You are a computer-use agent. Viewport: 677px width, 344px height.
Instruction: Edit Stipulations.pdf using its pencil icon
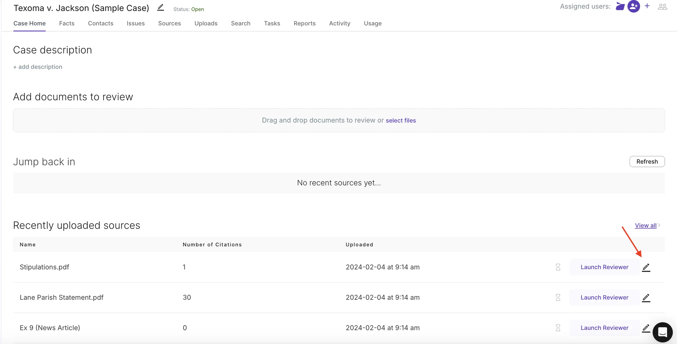pyautogui.click(x=646, y=267)
